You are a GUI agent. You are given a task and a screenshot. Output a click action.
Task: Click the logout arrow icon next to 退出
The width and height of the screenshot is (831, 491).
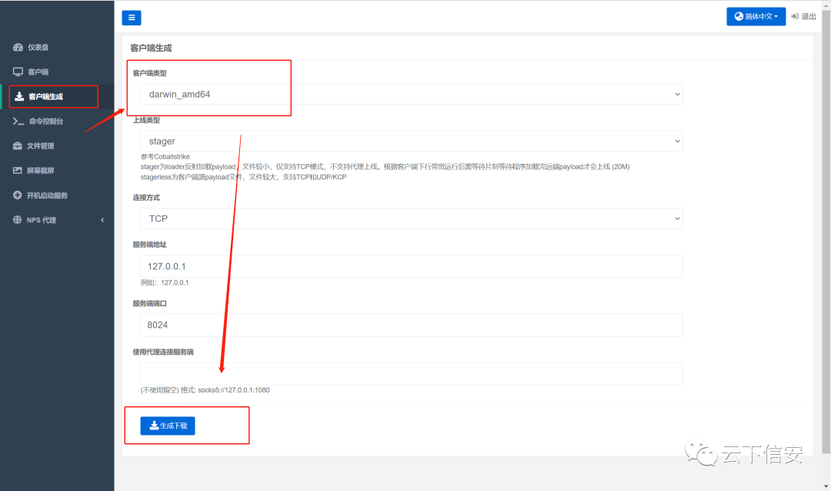click(x=794, y=16)
